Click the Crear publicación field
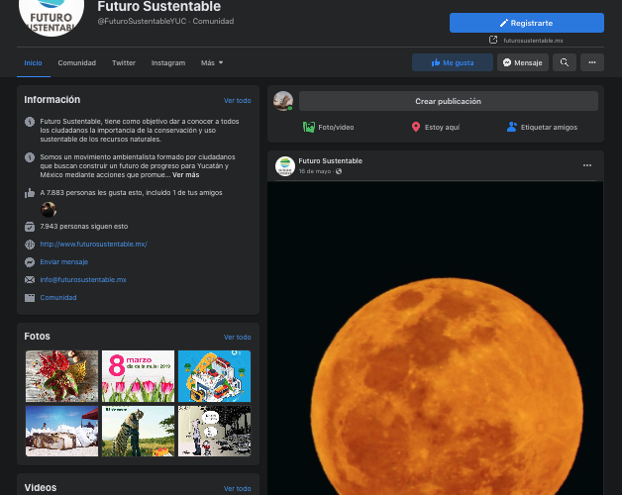622x495 pixels. pos(449,101)
